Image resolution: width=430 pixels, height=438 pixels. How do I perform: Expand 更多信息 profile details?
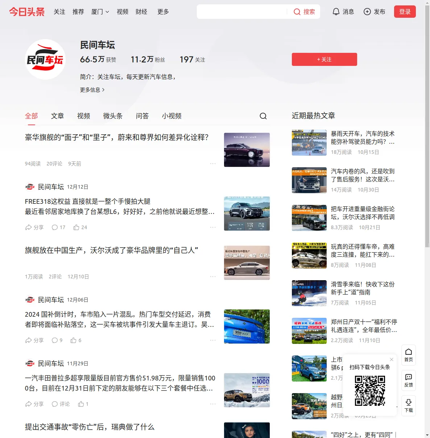(x=92, y=90)
